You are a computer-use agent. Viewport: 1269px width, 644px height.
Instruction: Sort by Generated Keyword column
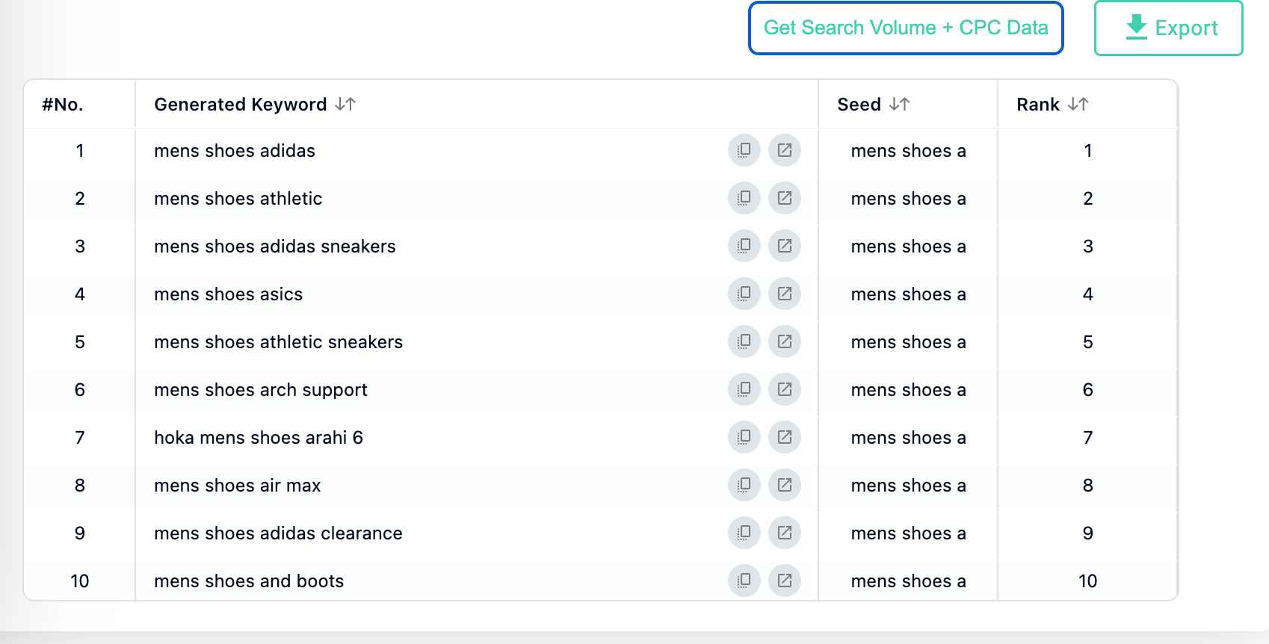pos(345,104)
